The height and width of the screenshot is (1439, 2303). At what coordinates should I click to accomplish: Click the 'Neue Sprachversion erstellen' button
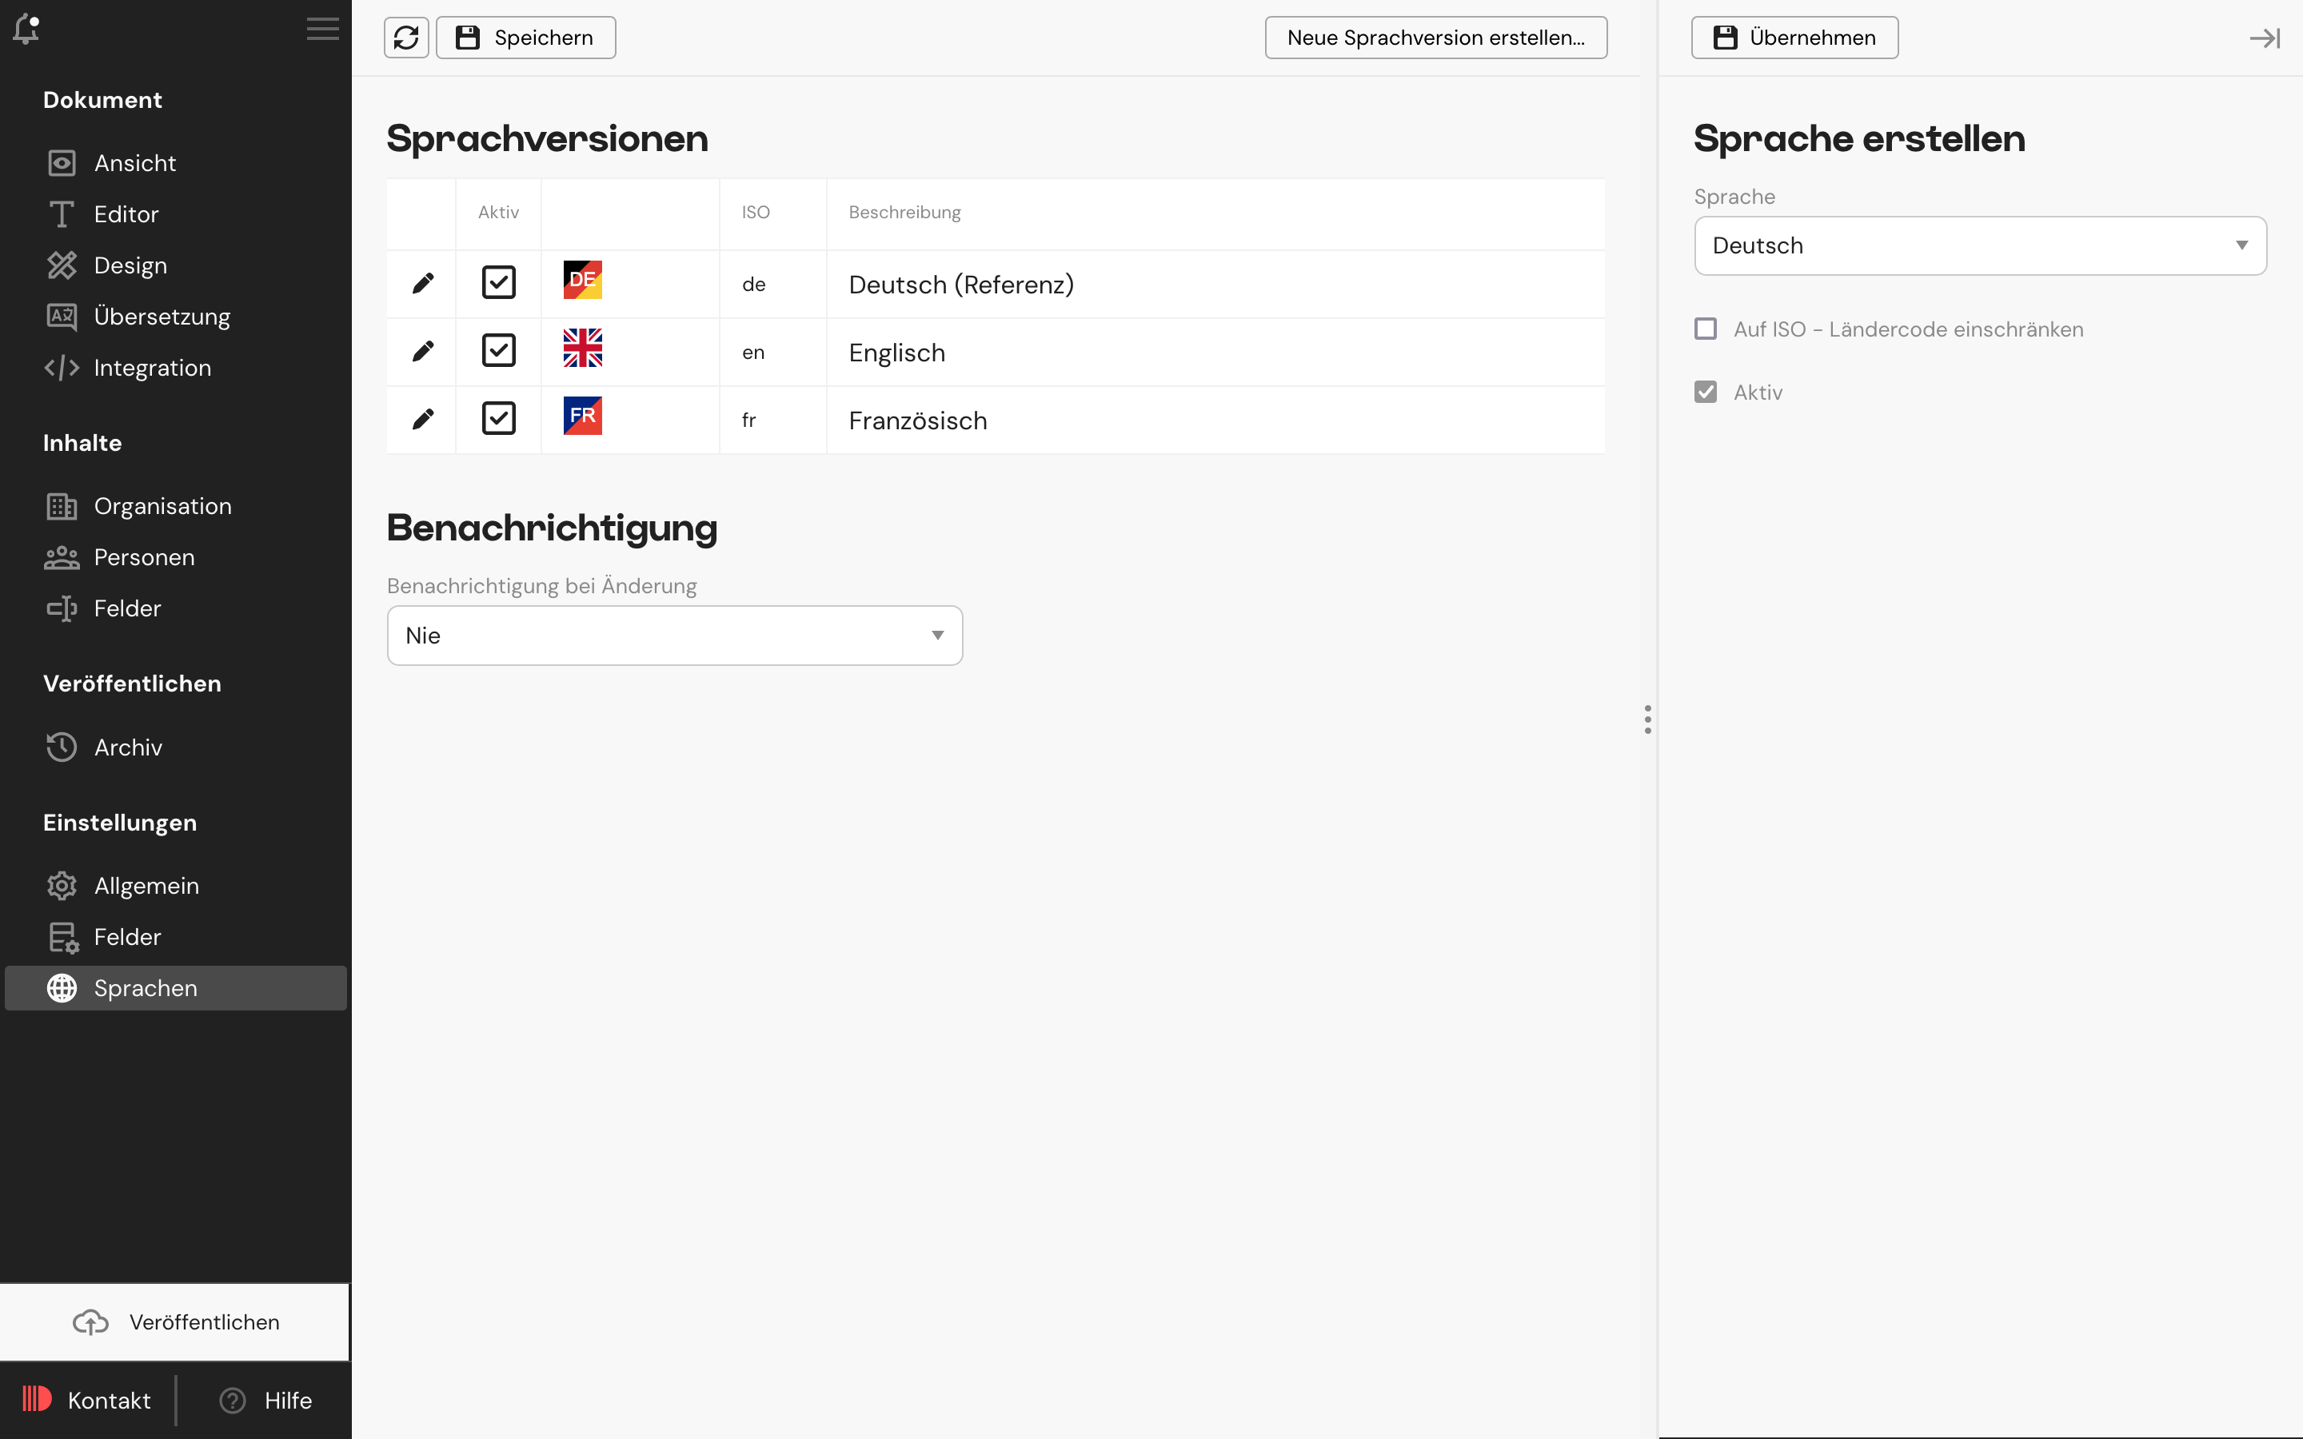pos(1435,37)
